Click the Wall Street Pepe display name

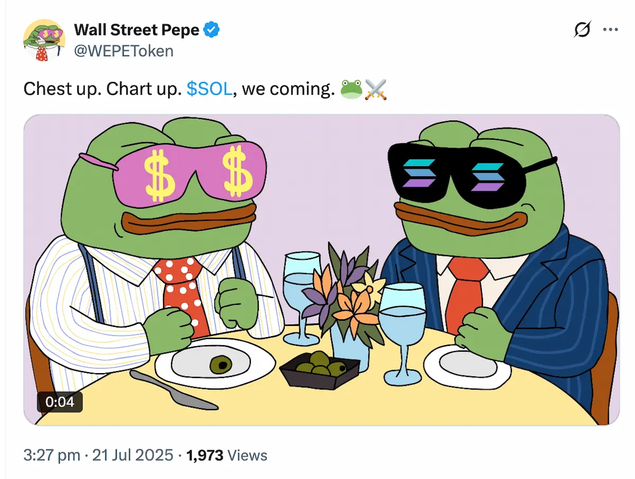137,30
